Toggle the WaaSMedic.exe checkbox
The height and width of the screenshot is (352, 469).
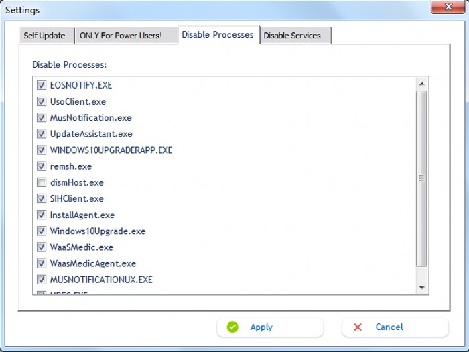pyautogui.click(x=42, y=247)
